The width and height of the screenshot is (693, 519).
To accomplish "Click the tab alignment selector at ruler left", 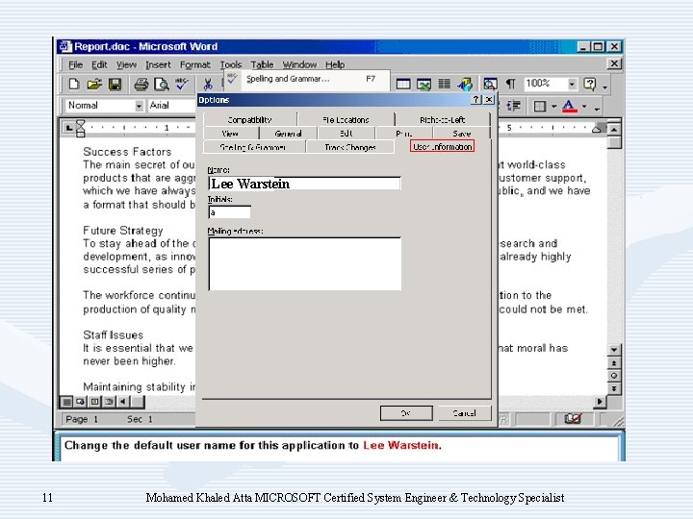I will point(69,128).
